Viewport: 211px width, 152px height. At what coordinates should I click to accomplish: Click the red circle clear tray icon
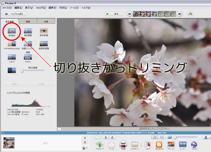tap(85, 142)
